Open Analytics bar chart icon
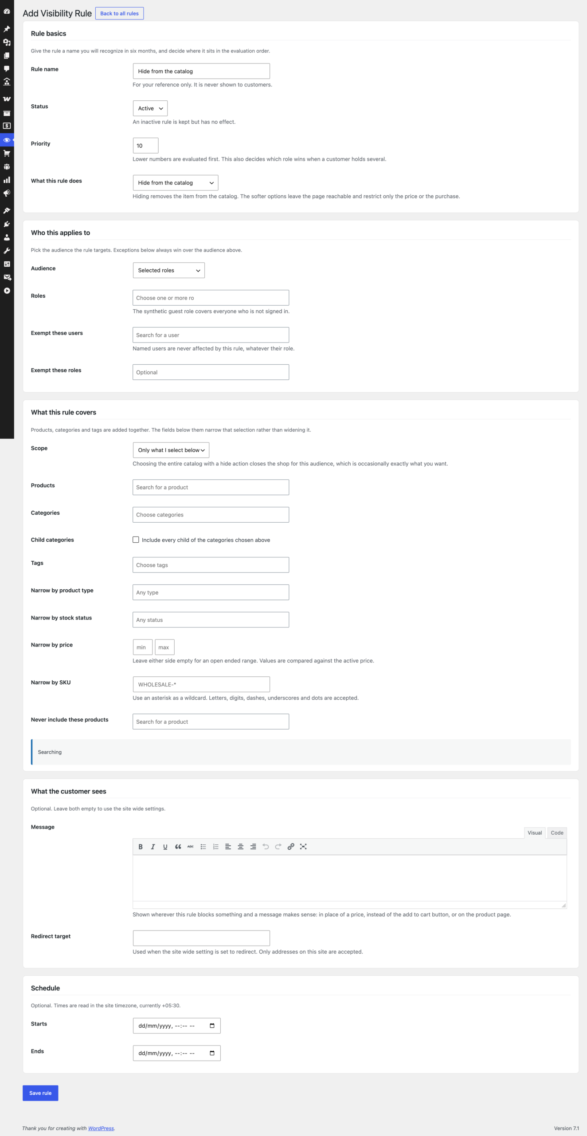 (x=7, y=180)
